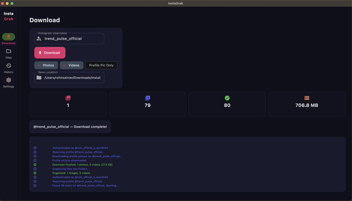The height and width of the screenshot is (201, 352).
Task: Click the pink Download button
Action: point(50,53)
